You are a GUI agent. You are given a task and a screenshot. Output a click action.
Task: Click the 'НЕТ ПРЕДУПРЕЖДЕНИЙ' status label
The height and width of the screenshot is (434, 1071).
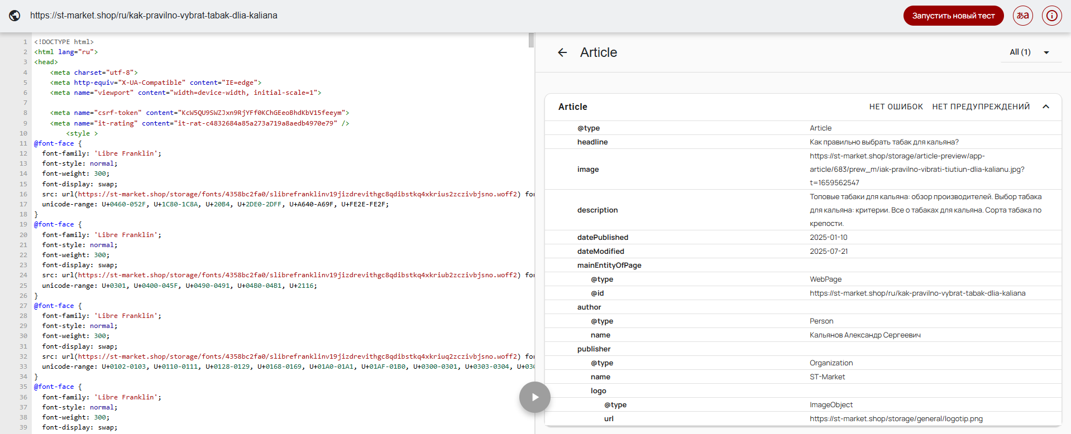981,107
